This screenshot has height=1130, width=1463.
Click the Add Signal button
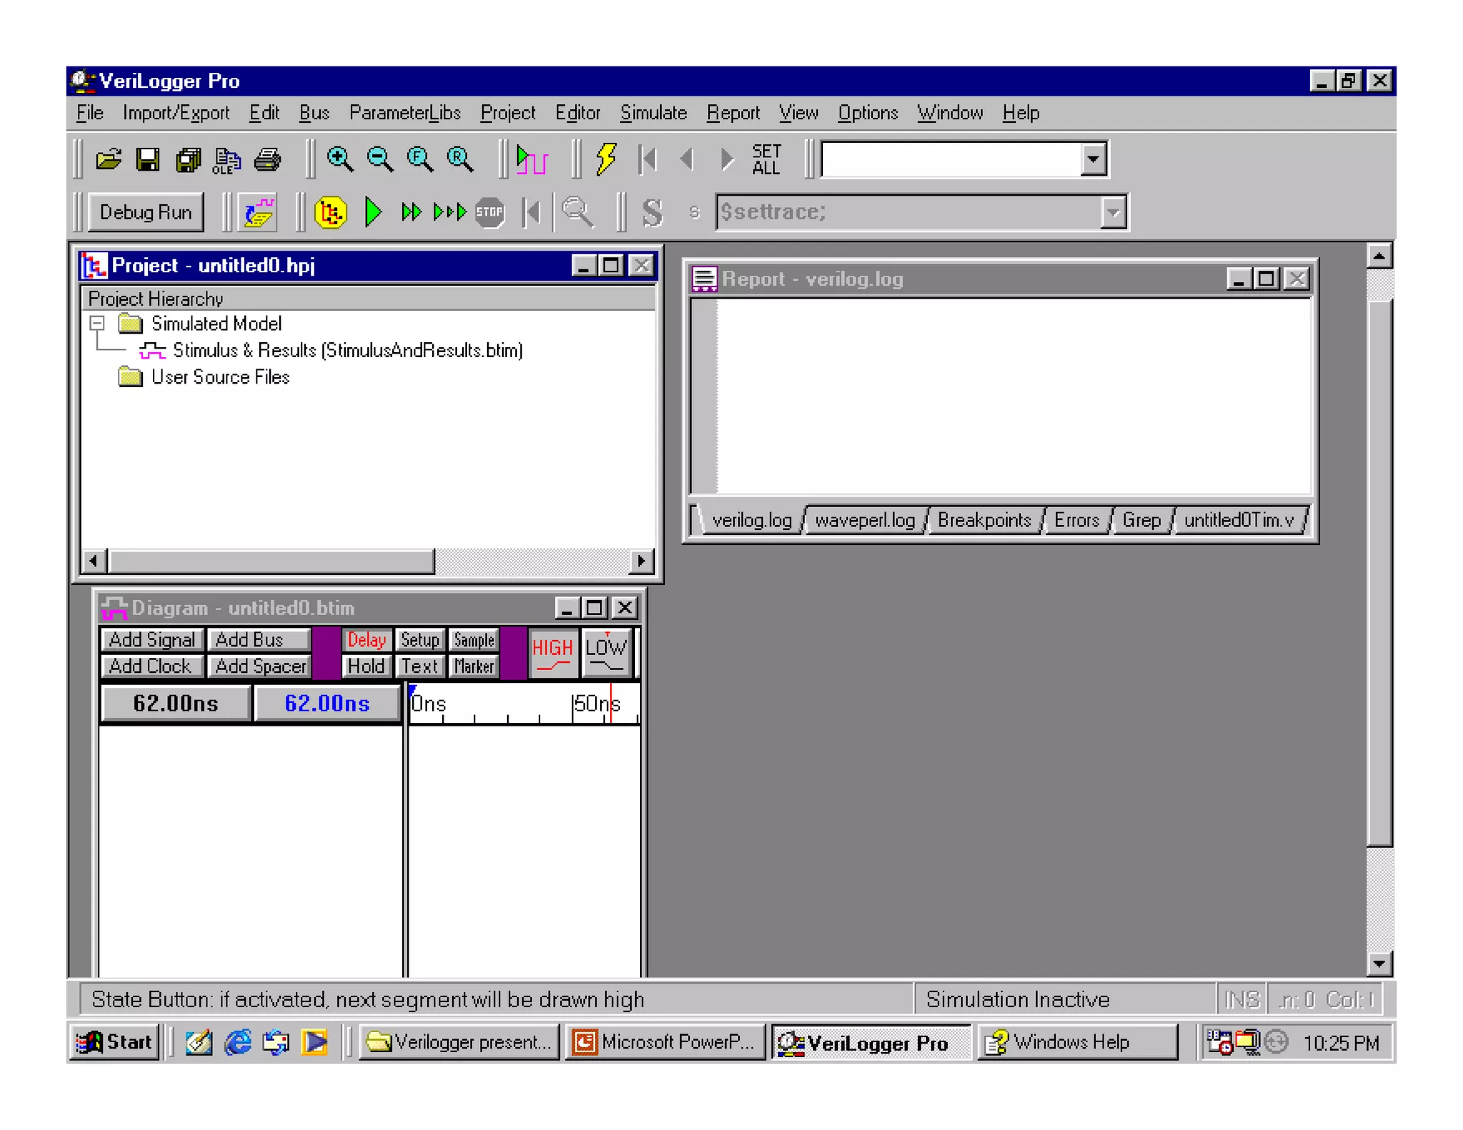tap(152, 640)
